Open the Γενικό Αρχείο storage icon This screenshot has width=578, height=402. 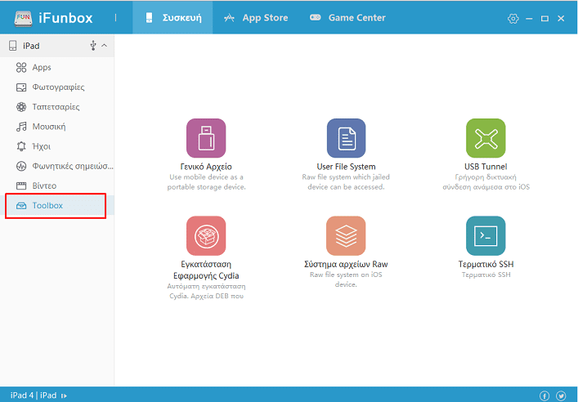tap(206, 138)
